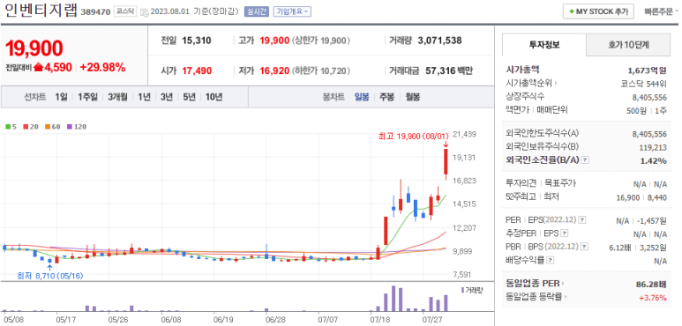
Task: Click the 시가총액 value 1,673억원
Action: [648, 70]
